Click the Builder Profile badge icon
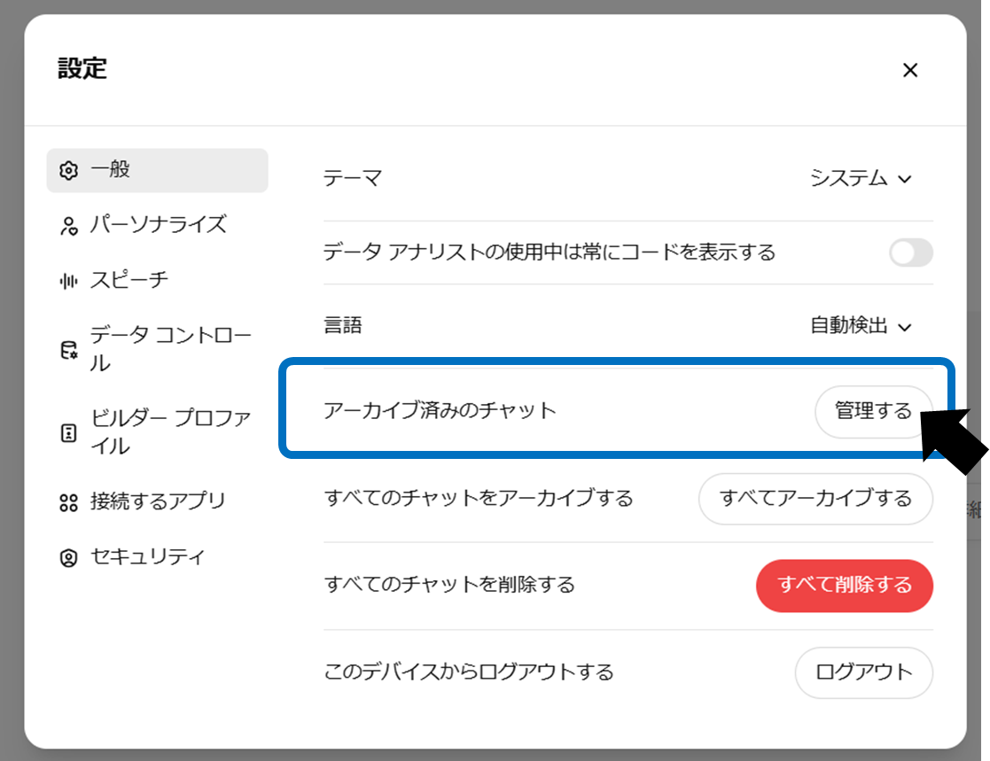Screen dimensions: 990x761 (68, 432)
